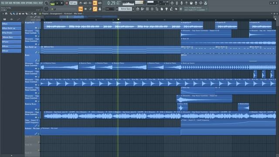
Task: Click the Play/Pause transport button
Action: (57, 3)
